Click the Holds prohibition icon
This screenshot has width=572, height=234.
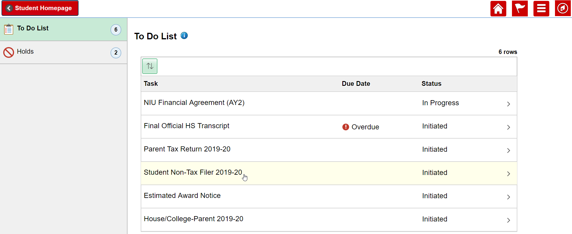(9, 52)
